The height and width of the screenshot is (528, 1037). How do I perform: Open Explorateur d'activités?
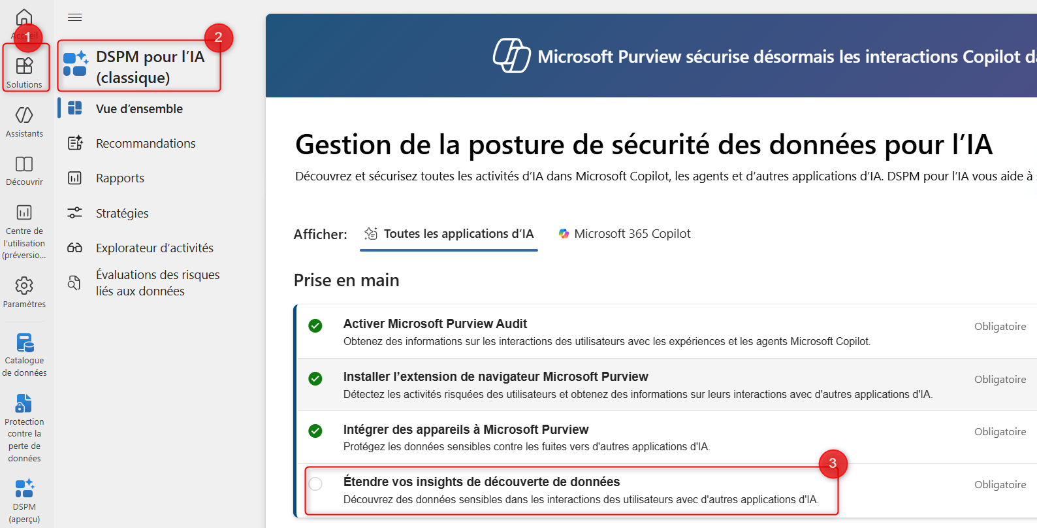click(154, 248)
